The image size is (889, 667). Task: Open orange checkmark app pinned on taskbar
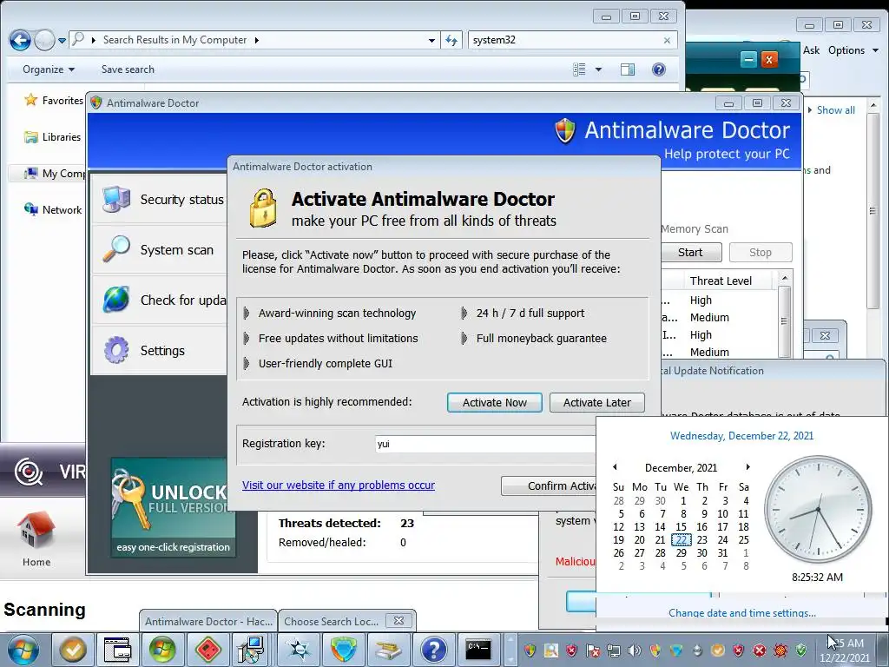(73, 650)
